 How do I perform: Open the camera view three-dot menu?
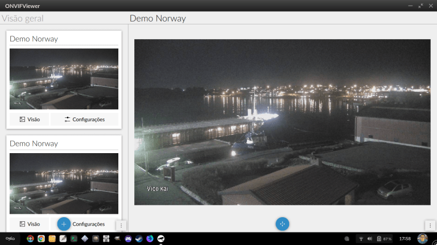[430, 225]
